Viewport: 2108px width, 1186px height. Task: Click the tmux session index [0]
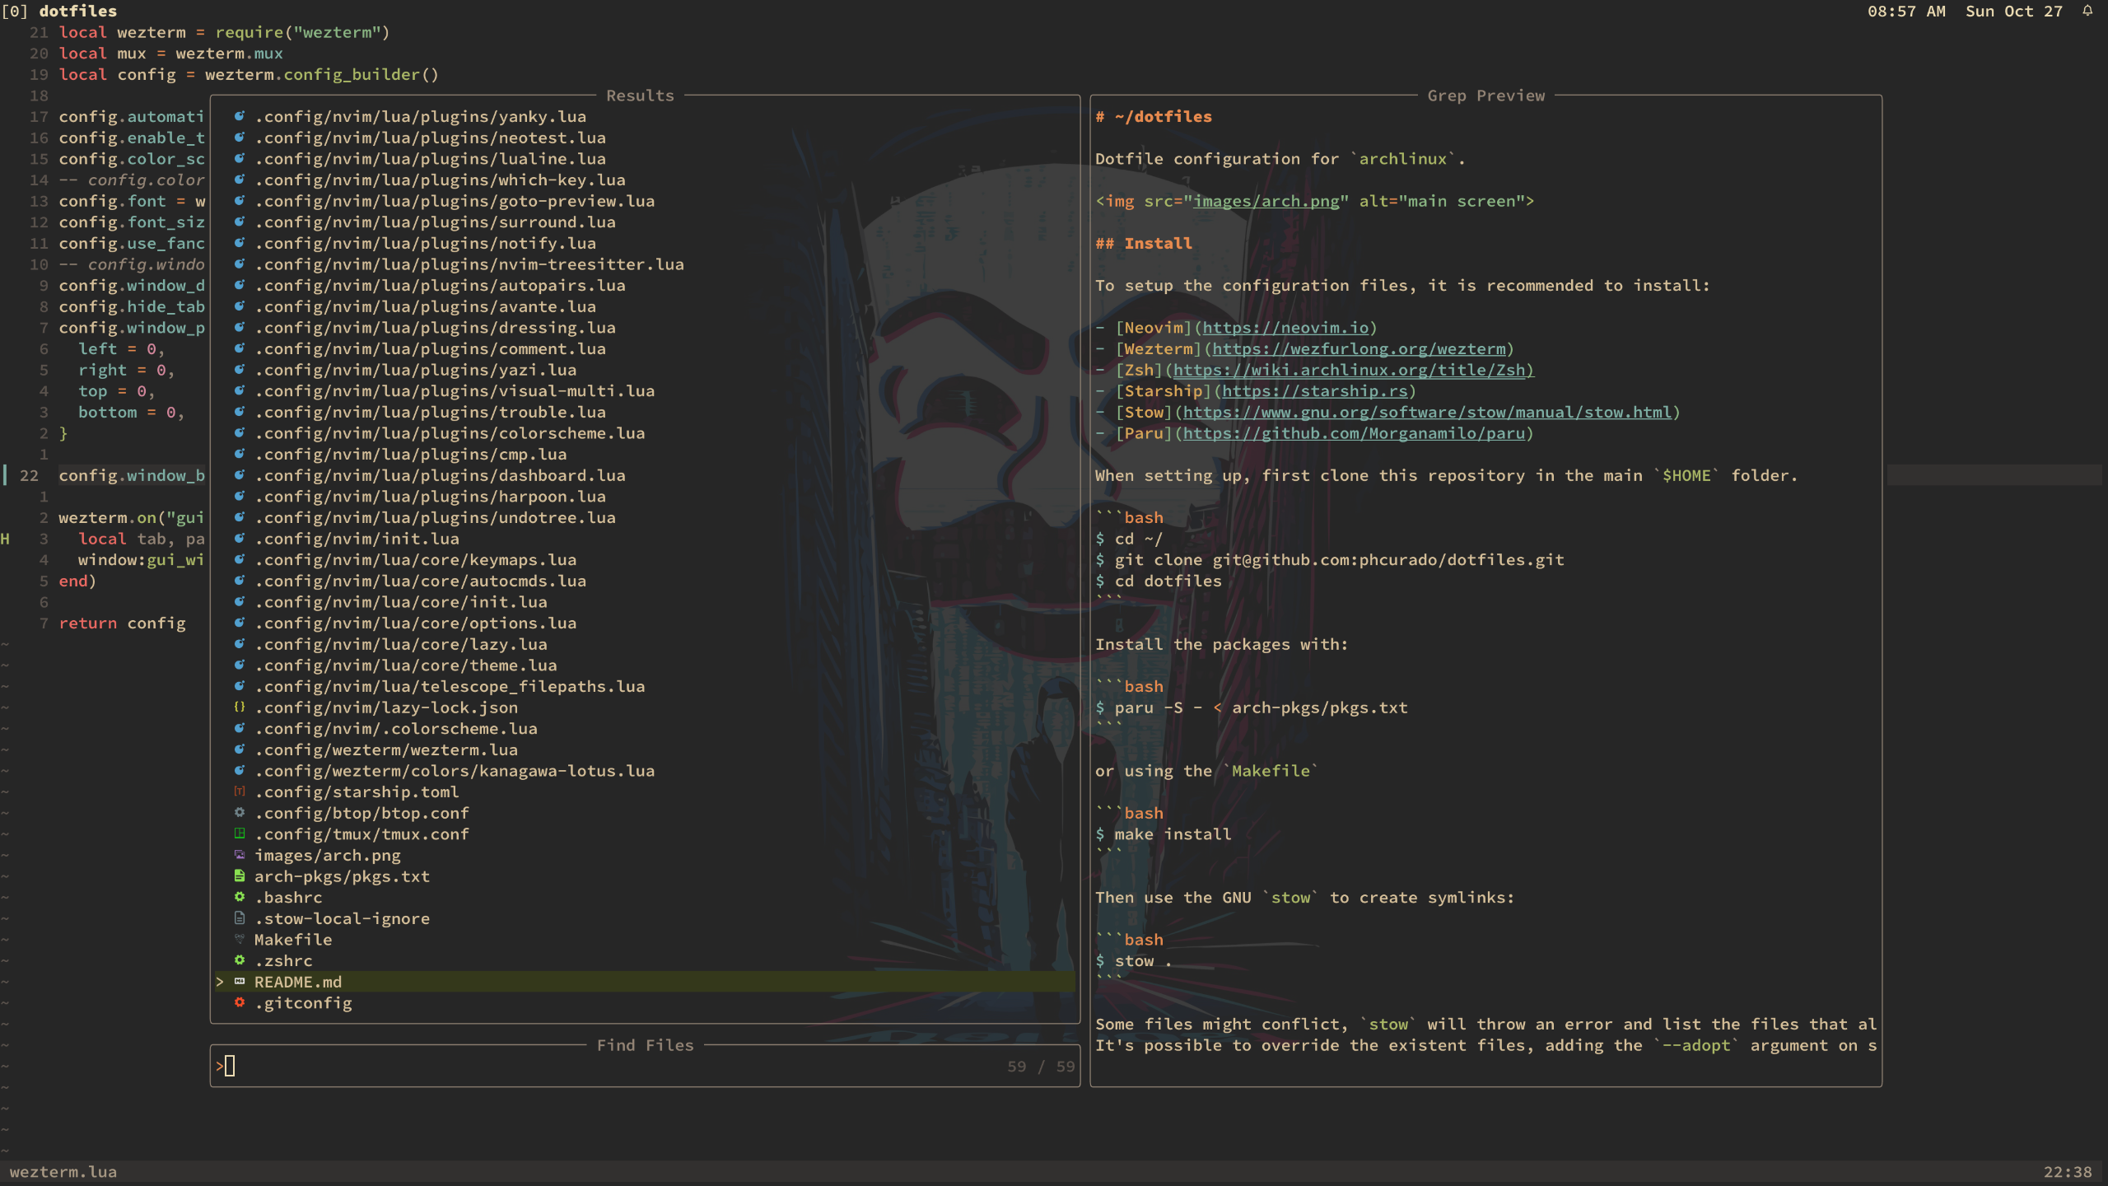point(14,11)
